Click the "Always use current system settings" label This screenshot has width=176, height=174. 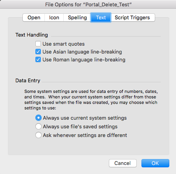85,118
